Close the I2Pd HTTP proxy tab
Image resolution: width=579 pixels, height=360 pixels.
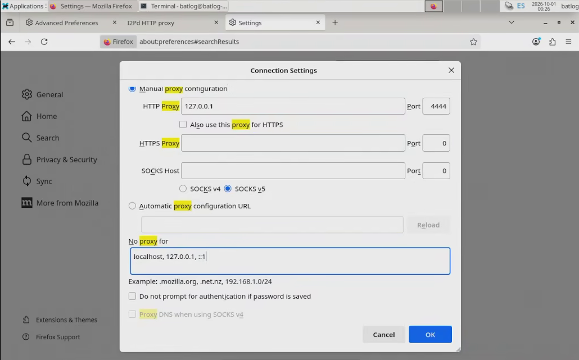216,22
